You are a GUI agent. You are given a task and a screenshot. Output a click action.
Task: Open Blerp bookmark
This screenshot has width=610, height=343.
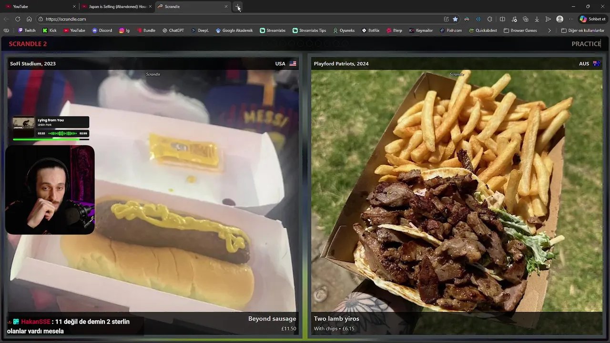coord(394,30)
